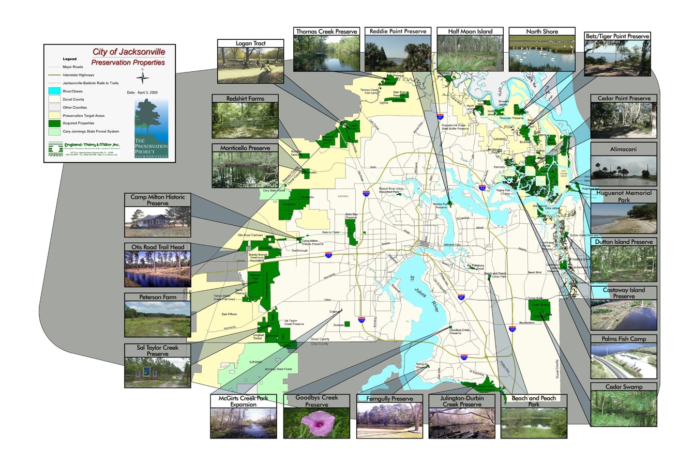Open the Half Moon Island photo thumbnail
693x467 pixels.
tap(471, 53)
